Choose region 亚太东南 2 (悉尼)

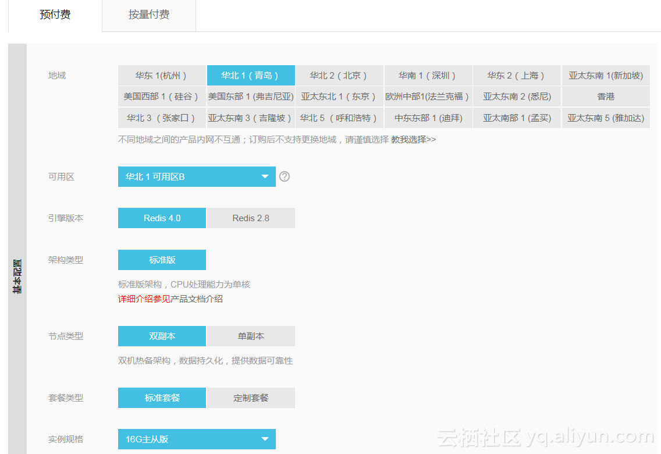coord(517,97)
